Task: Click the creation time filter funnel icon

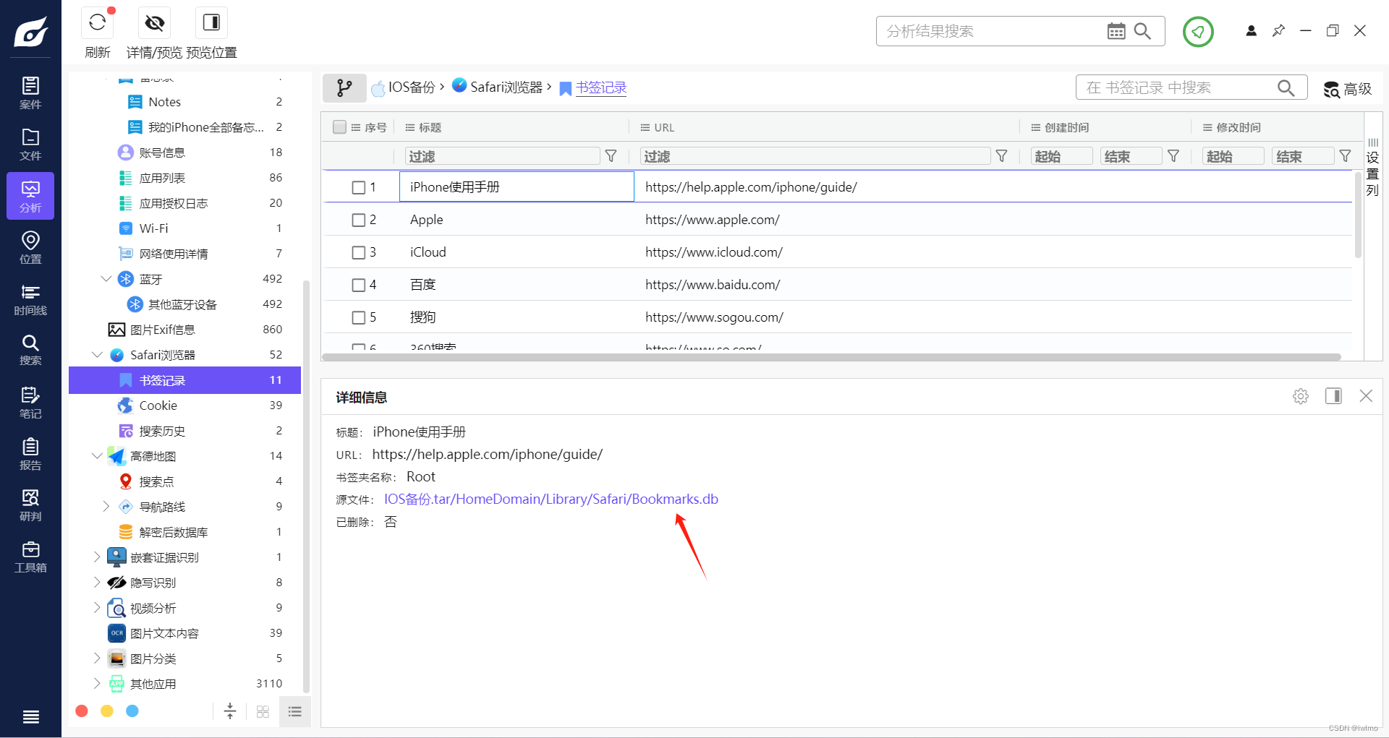Action: point(1173,156)
